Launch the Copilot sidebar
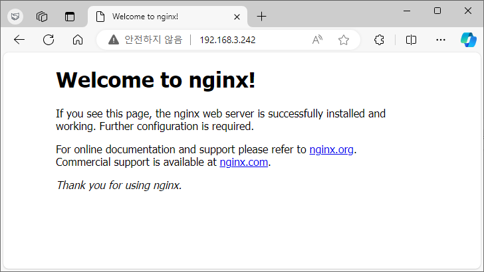This screenshot has height=272, width=484. [x=469, y=40]
